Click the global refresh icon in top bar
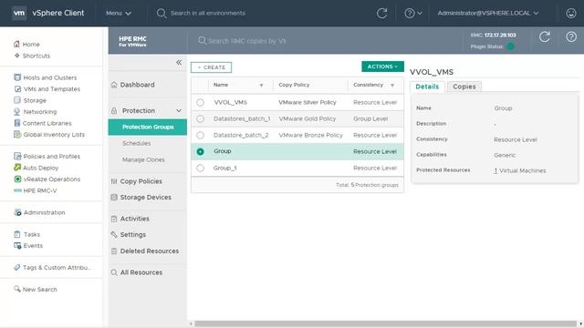Viewport: 584px width, 328px height. 381,14
